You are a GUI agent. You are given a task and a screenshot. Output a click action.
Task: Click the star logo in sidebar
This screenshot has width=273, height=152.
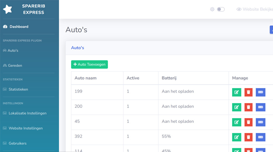coord(8,9)
